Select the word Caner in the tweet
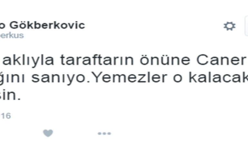Screen dimensions: 248x156 click(x=221, y=60)
